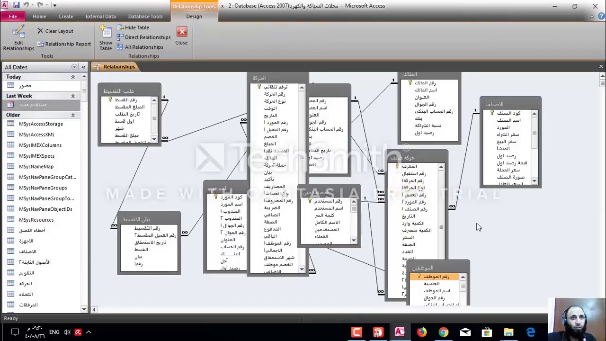This screenshot has height=341, width=606.
Task: Open the Database Tools ribbon tab
Action: (x=145, y=17)
